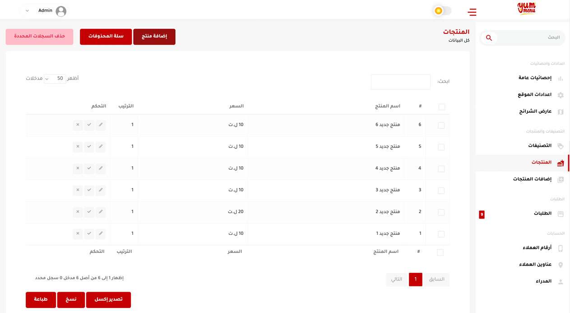Click the التالي next page button
This screenshot has width=570, height=313.
coord(397,280)
